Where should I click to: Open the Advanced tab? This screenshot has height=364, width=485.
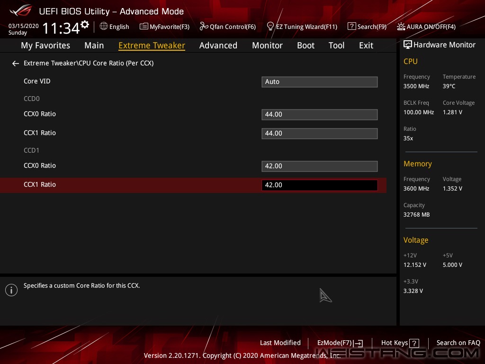[218, 45]
